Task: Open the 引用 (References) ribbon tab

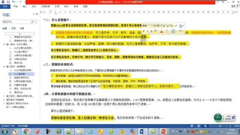Action: (57, 6)
